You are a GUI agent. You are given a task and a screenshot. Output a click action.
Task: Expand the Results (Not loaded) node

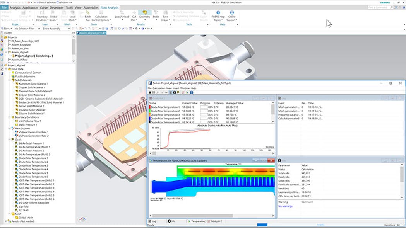coord(6,221)
